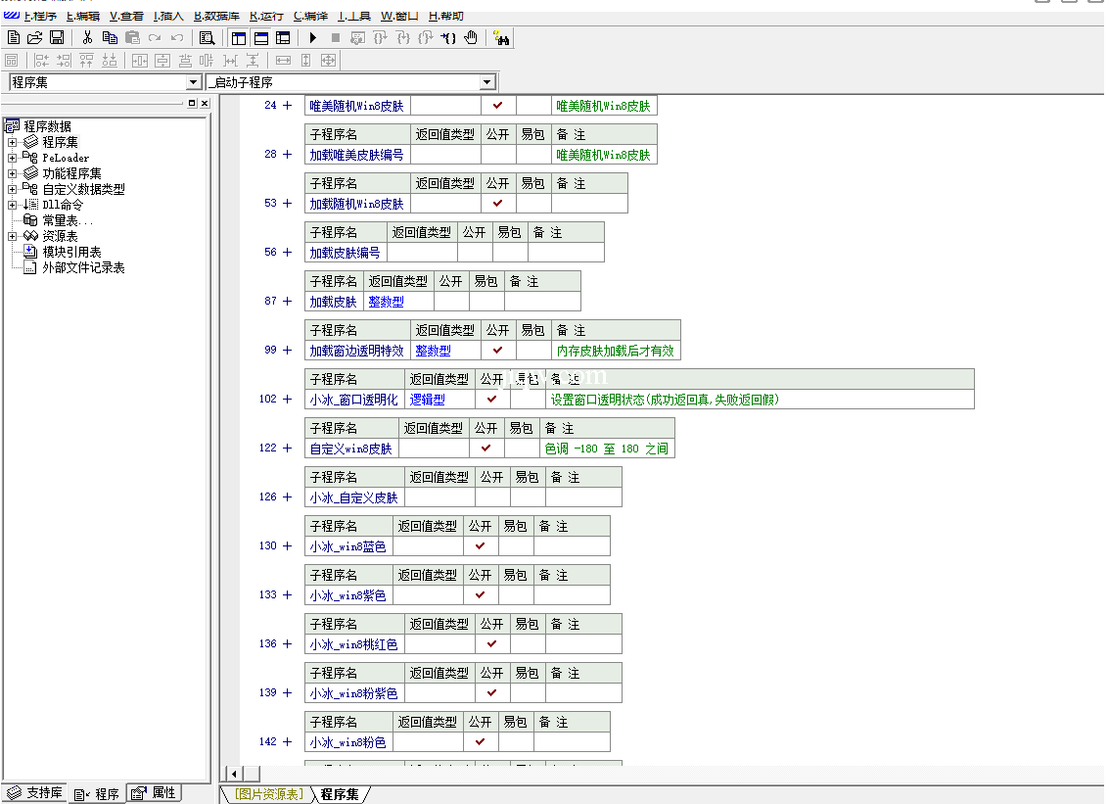Expand subroutine at line 102
Screen dimensions: 1109x804
point(288,400)
